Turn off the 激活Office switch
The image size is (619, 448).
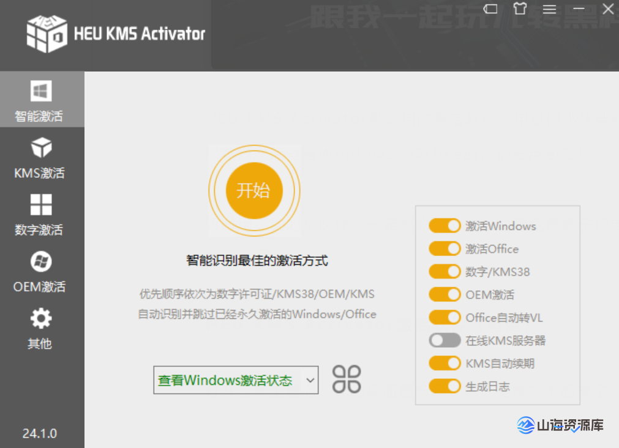coord(444,249)
